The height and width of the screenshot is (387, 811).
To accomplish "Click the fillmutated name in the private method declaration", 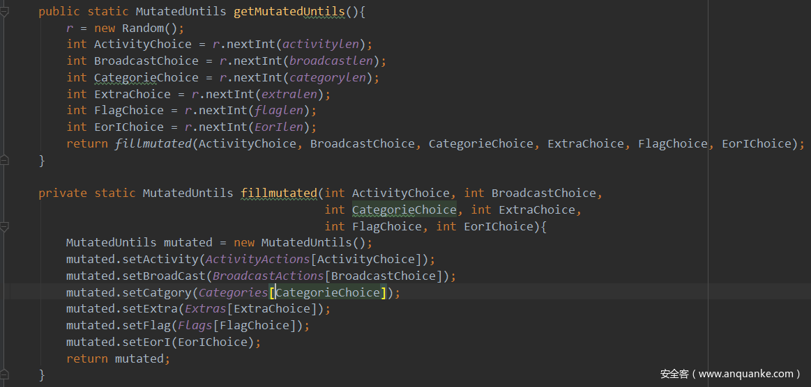I will (x=278, y=193).
